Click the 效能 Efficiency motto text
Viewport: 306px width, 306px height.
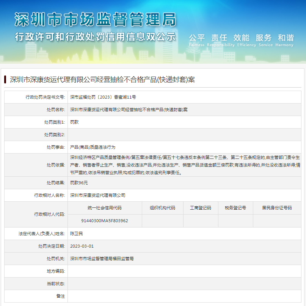(246, 40)
